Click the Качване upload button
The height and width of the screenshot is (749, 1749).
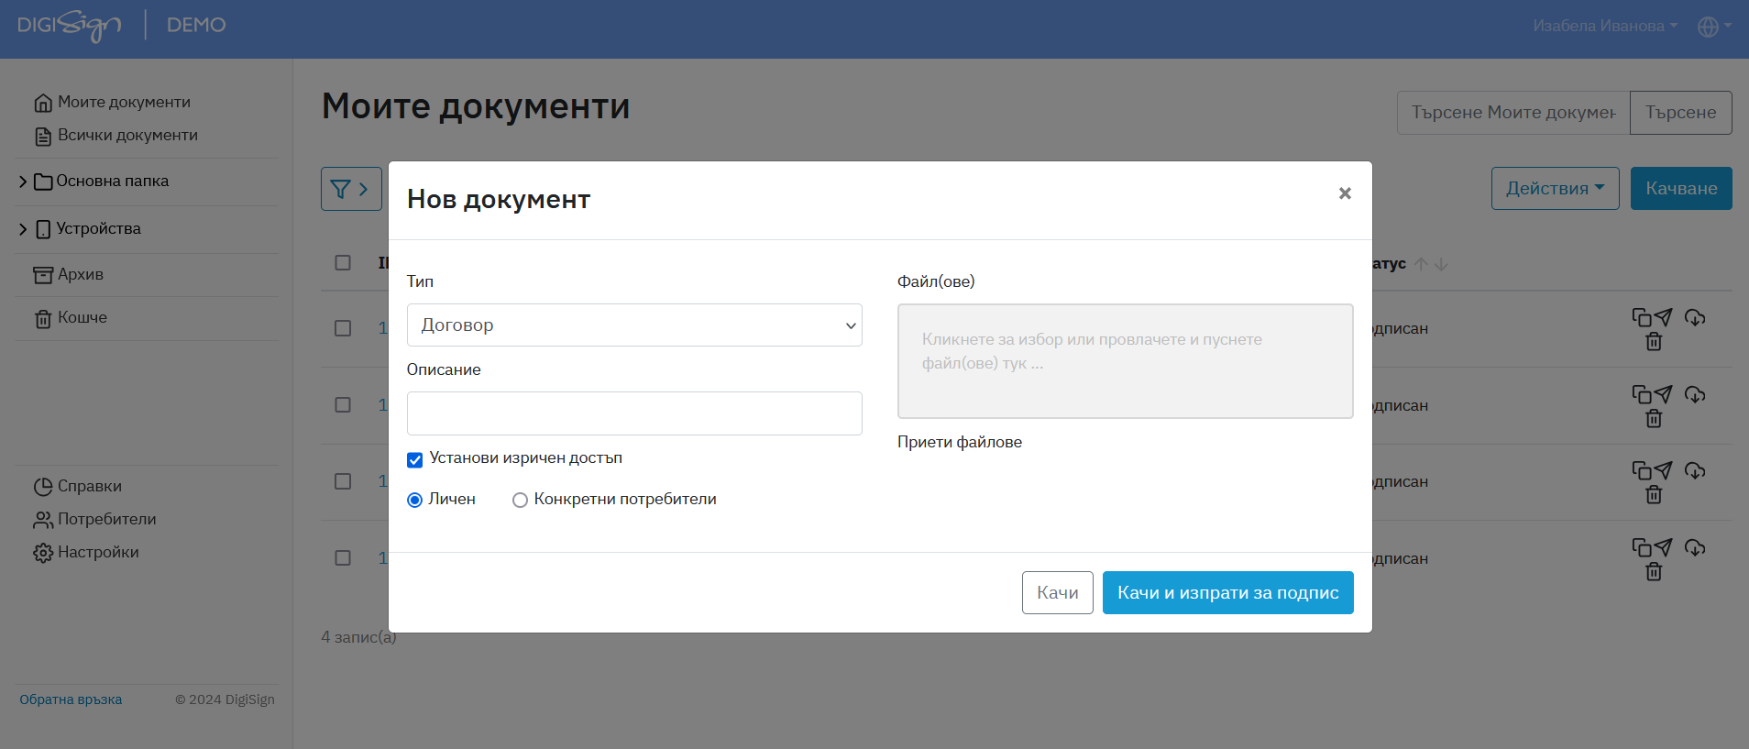(1681, 188)
